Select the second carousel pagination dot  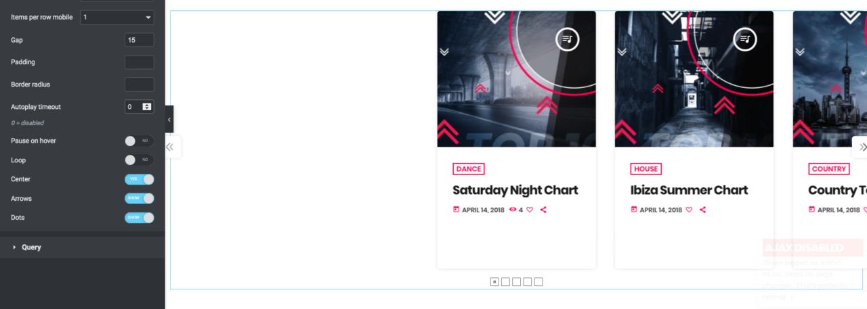tap(505, 282)
